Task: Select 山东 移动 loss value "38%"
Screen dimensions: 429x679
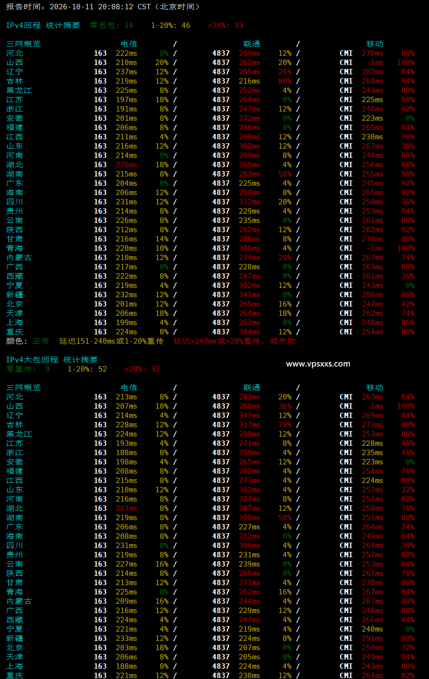Action: [408, 146]
